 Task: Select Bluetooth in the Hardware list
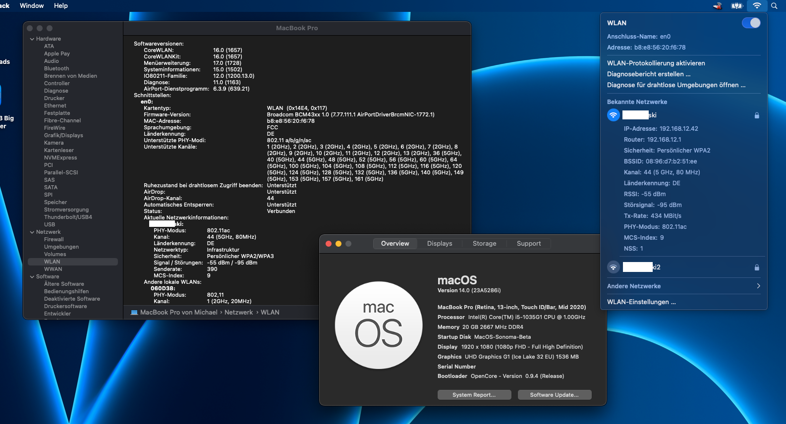[x=56, y=68]
